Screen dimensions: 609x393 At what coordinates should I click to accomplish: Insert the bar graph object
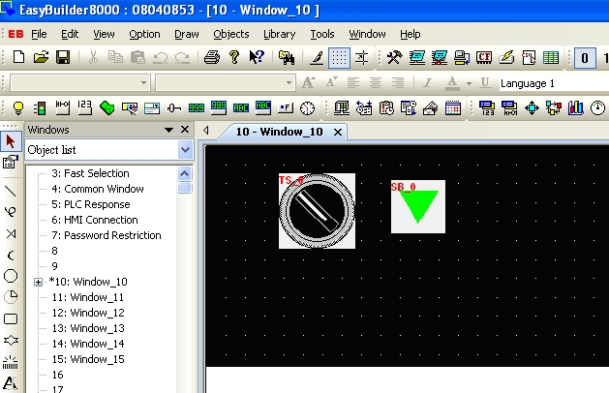pyautogui.click(x=576, y=108)
